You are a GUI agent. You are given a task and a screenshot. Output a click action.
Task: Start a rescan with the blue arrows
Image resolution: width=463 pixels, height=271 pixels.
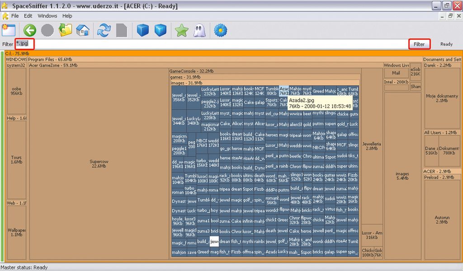click(104, 30)
